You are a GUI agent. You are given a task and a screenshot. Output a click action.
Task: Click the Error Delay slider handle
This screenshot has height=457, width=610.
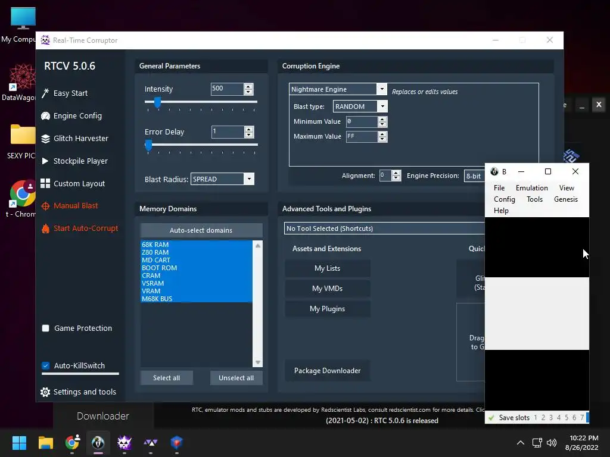(148, 145)
